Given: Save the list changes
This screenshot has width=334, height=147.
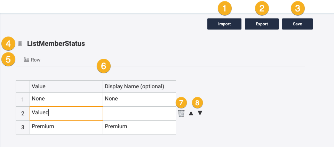Looking at the screenshot, I should pyautogui.click(x=297, y=24).
